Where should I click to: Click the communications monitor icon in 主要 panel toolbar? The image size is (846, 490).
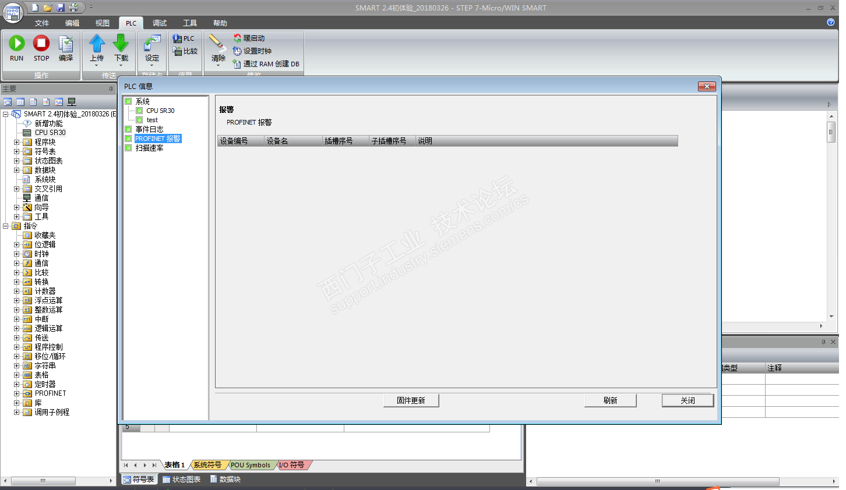tap(72, 102)
